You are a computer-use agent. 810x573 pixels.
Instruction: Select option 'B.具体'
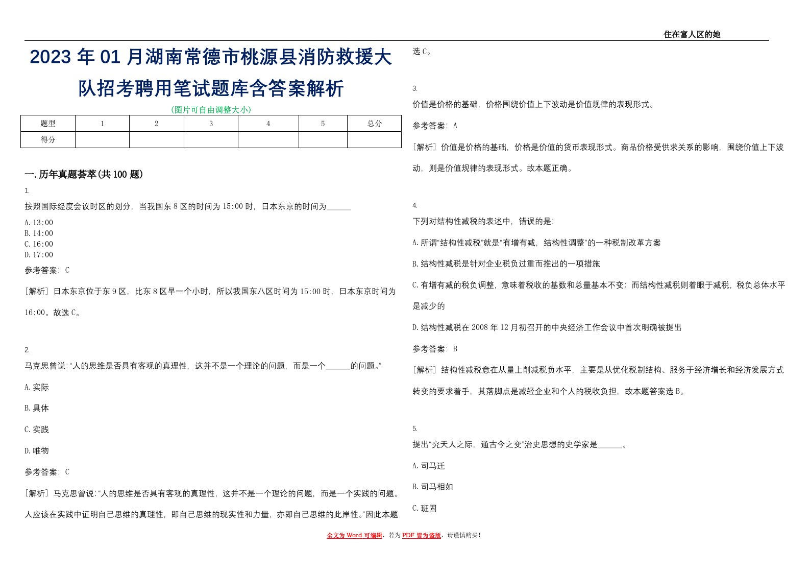point(37,408)
